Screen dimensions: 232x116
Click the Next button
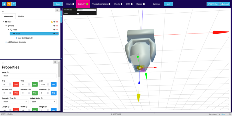(x=168, y=4)
